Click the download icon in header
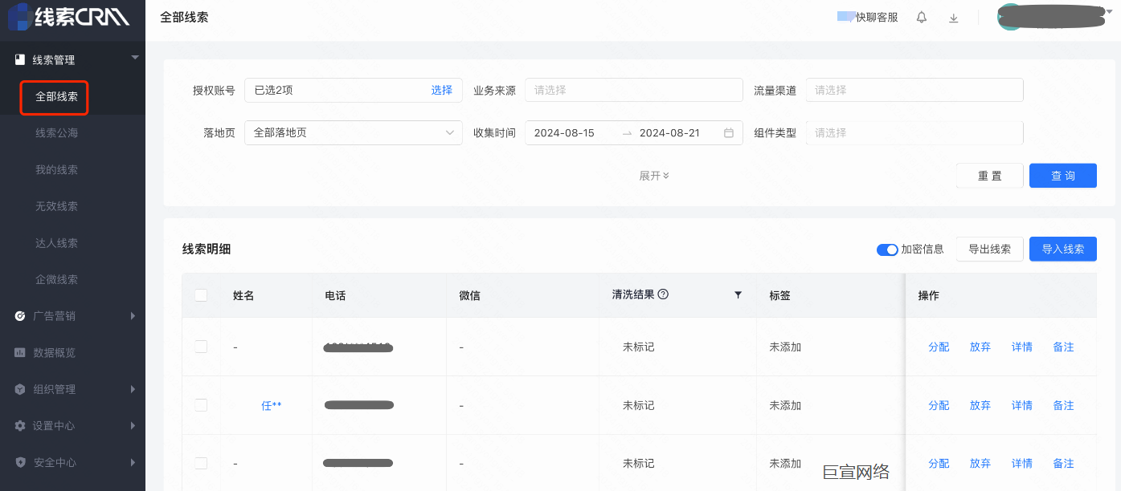This screenshot has width=1121, height=491. (954, 18)
